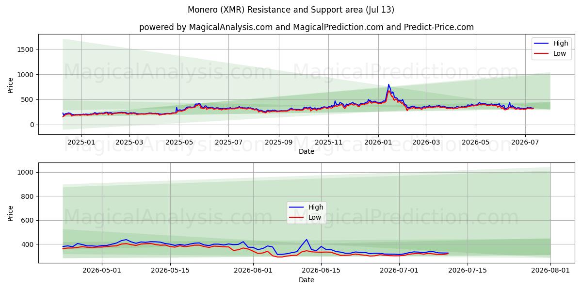
Task: Click the chart title 'Monero (XMR) Resistance and Support area (Jul 13)'
Action: click(x=291, y=10)
